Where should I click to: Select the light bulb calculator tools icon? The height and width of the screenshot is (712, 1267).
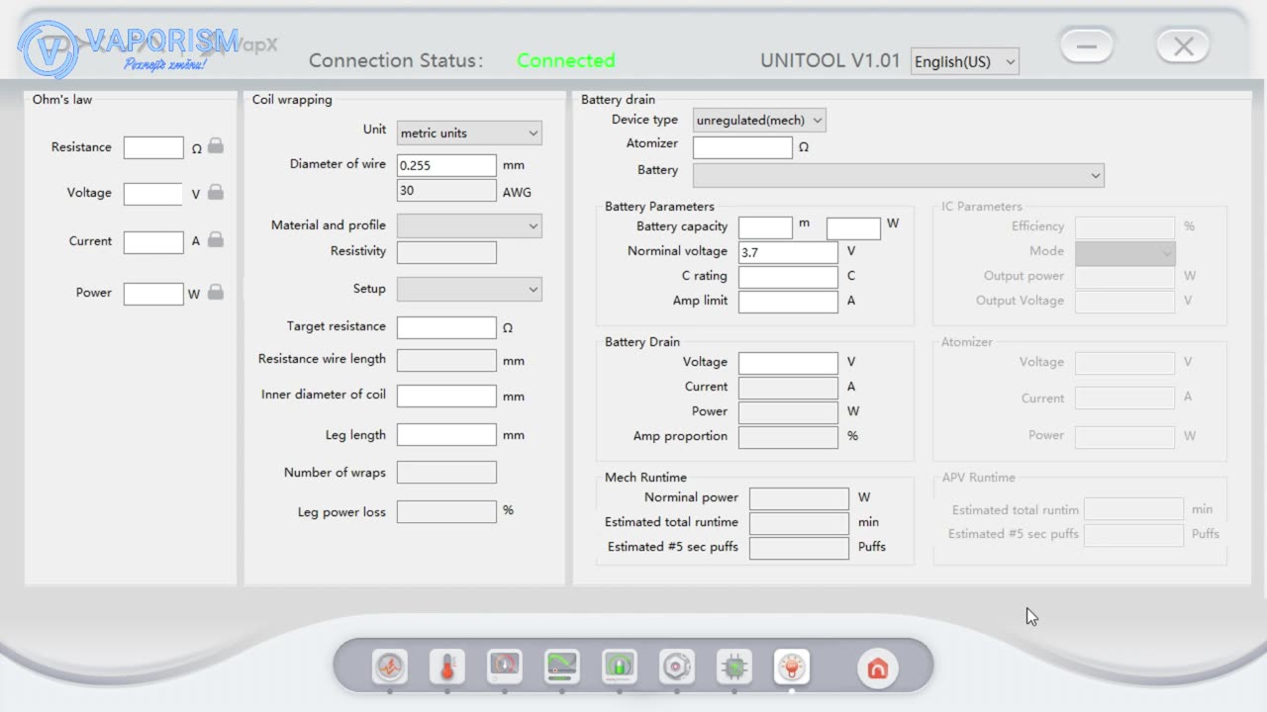coord(792,667)
